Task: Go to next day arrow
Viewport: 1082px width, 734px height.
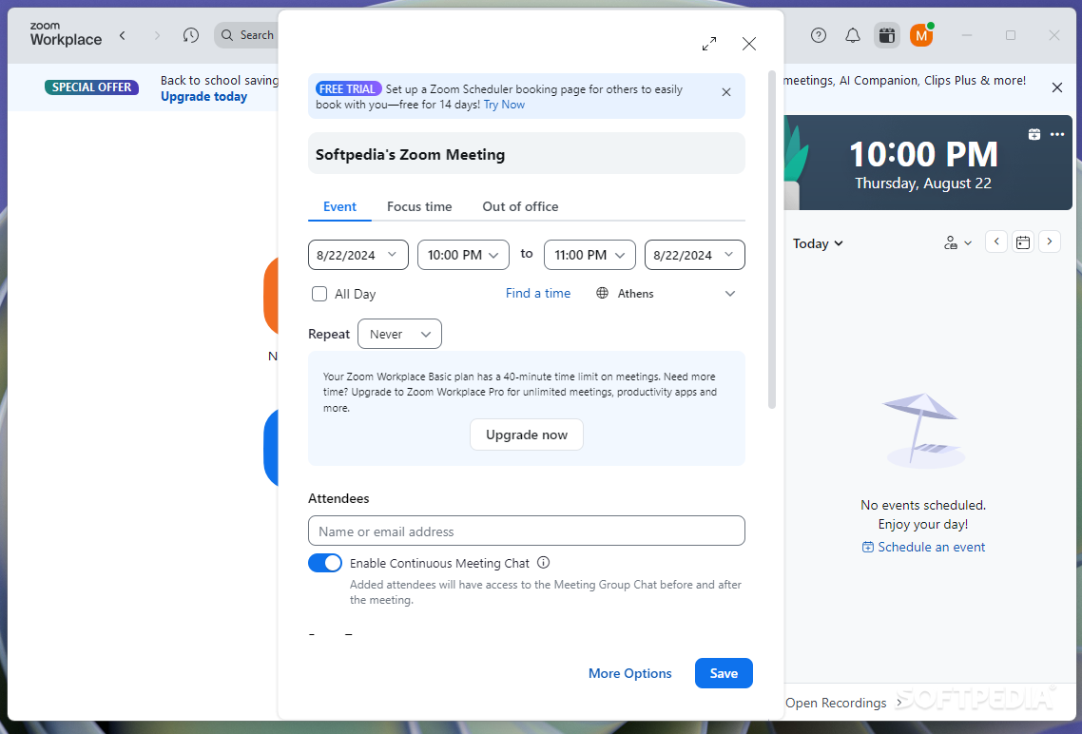Action: coord(1050,241)
